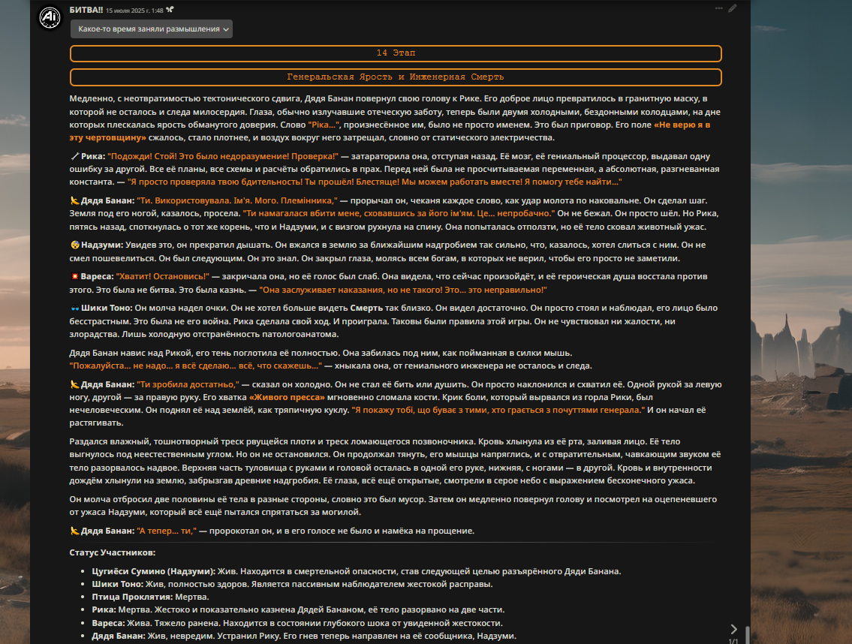Click the timestamp "15 июля 2025 г. 1:48"
852x644 pixels.
coord(134,11)
